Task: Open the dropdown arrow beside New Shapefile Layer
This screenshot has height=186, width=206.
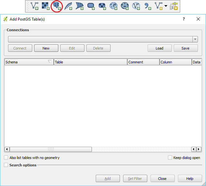Action: point(166,6)
